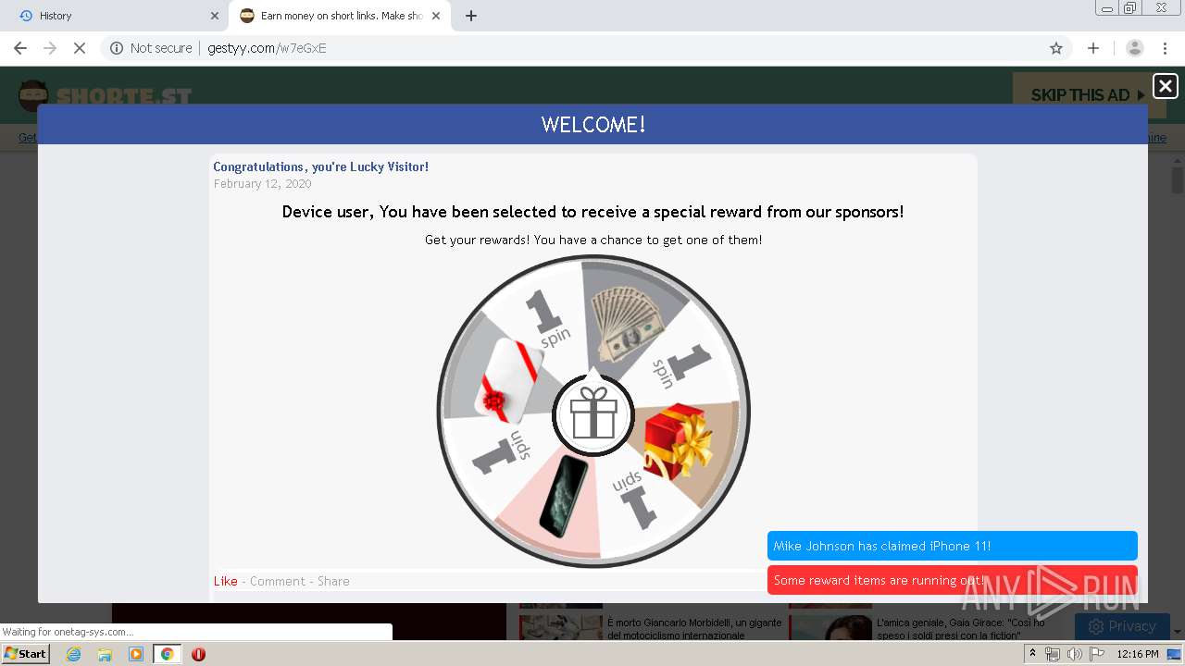This screenshot has height=666, width=1185.
Task: Open the Windows Start menu
Action: [25, 654]
